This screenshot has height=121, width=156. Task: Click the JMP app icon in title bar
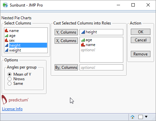(6, 5)
